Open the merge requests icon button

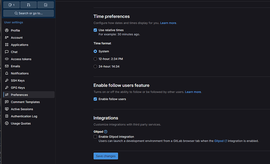point(29,5)
